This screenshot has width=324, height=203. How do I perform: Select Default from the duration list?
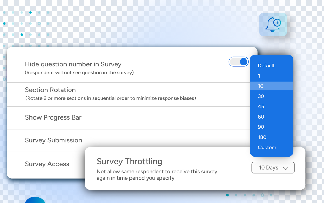click(x=266, y=66)
